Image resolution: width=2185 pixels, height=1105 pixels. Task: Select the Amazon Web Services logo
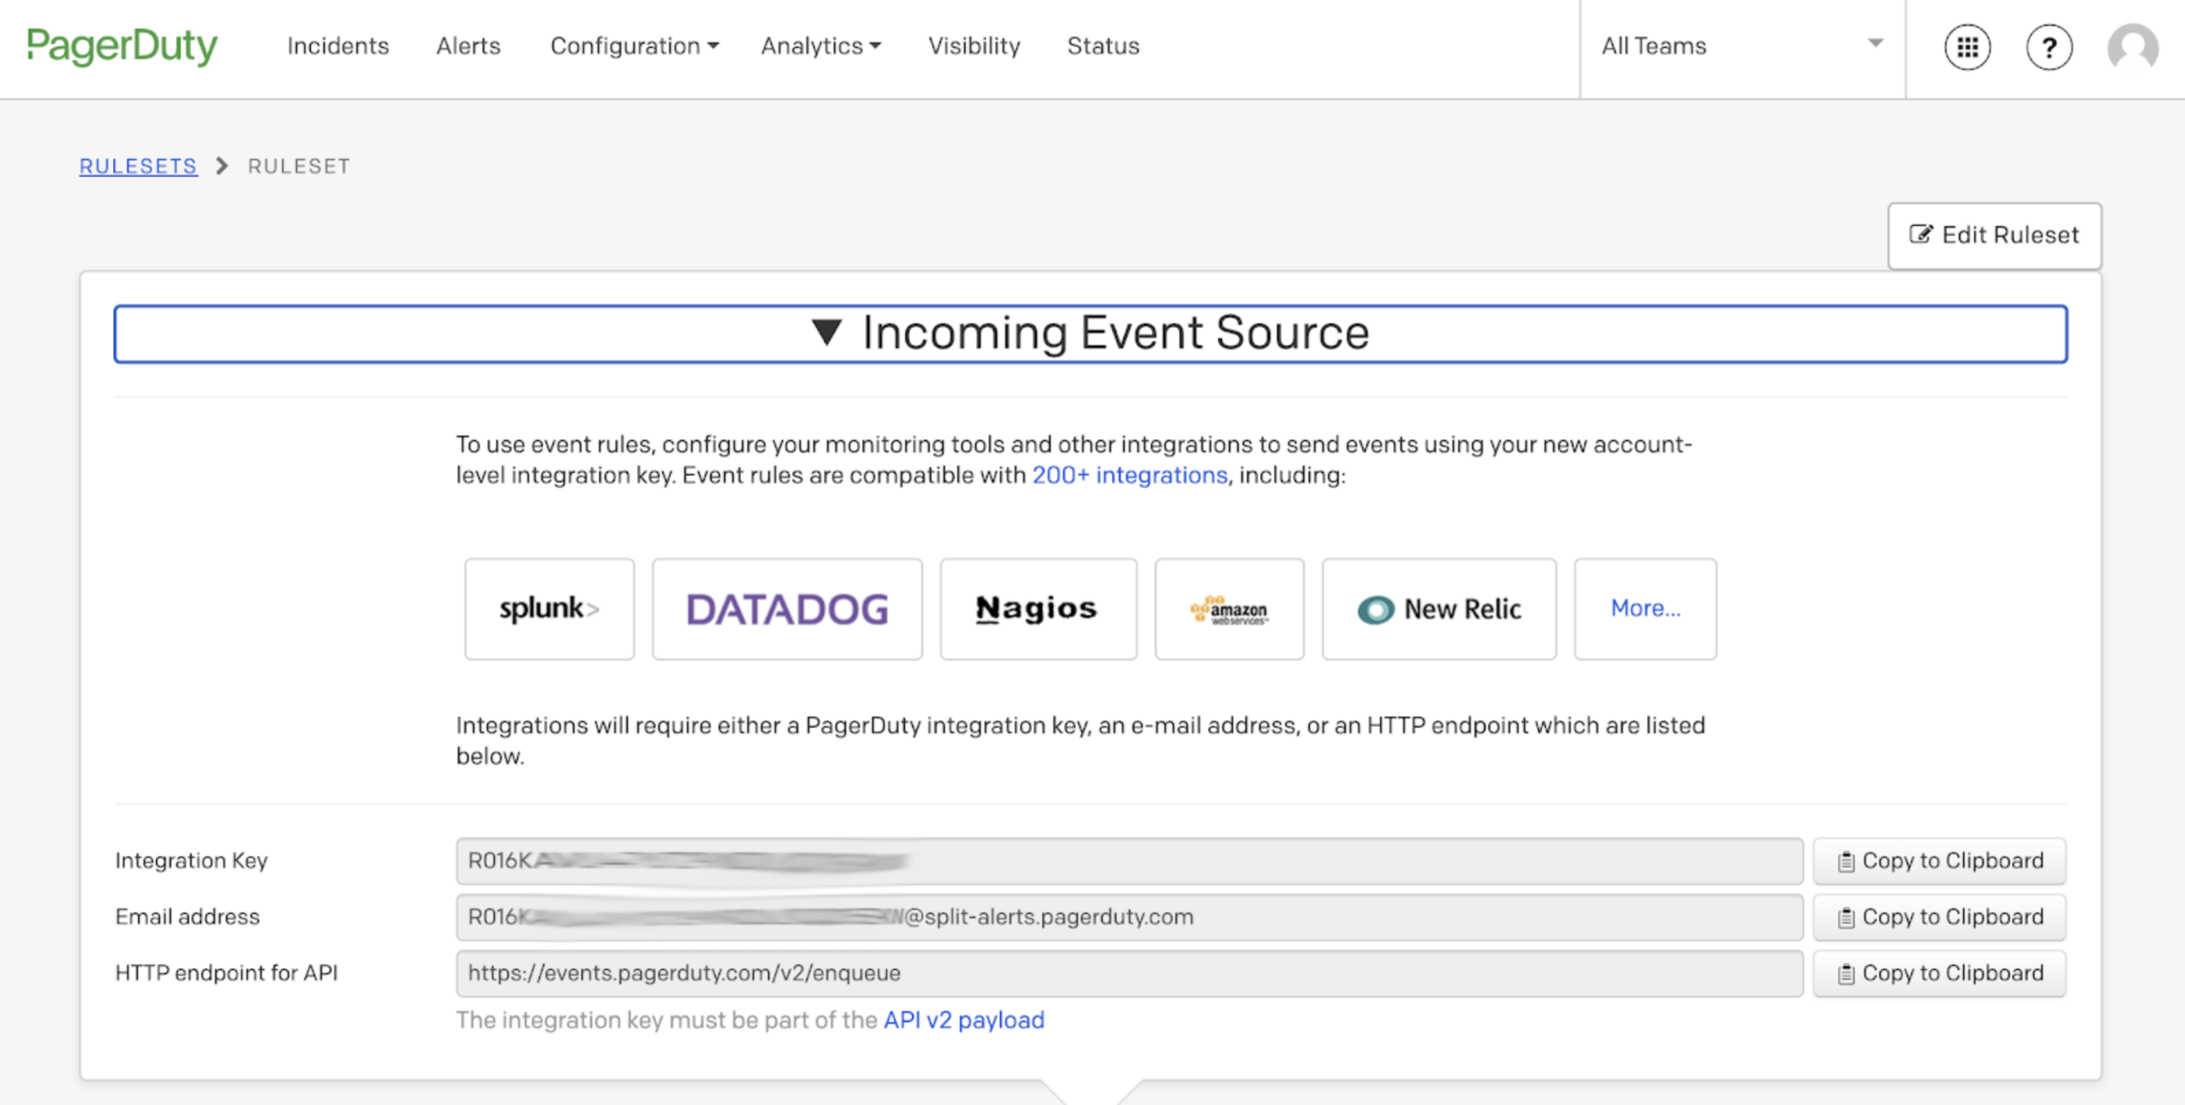[x=1229, y=608]
